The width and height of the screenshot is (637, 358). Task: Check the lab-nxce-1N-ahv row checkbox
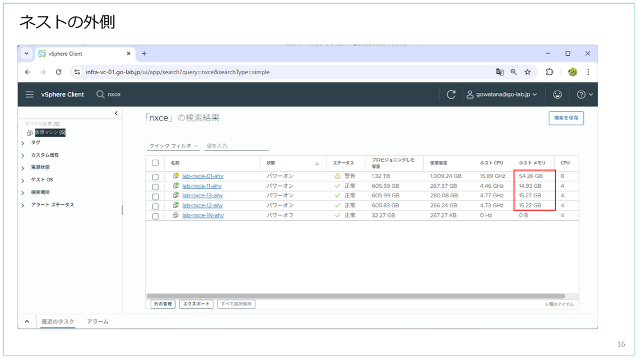point(155,216)
